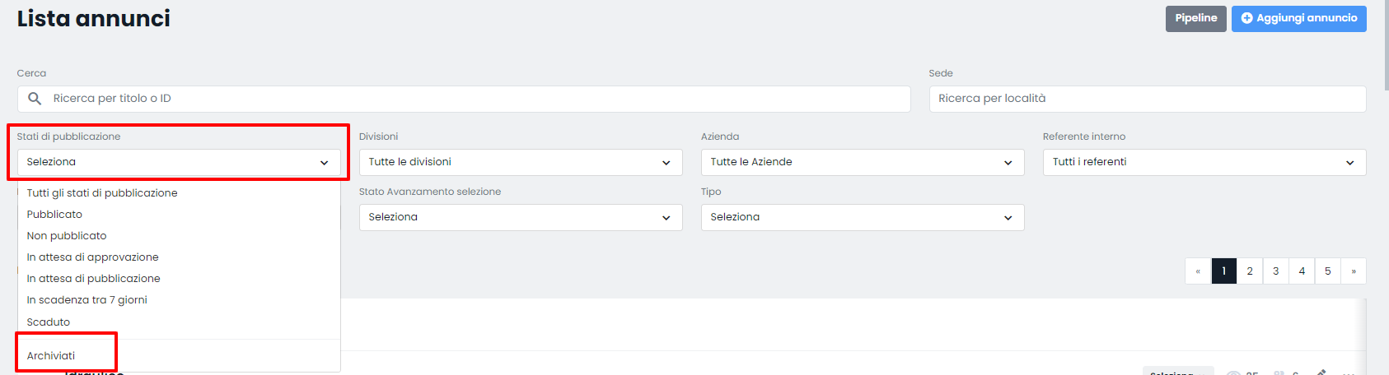Expand the Tutti i referenti dropdown
This screenshot has height=375, width=1389.
tap(1204, 162)
